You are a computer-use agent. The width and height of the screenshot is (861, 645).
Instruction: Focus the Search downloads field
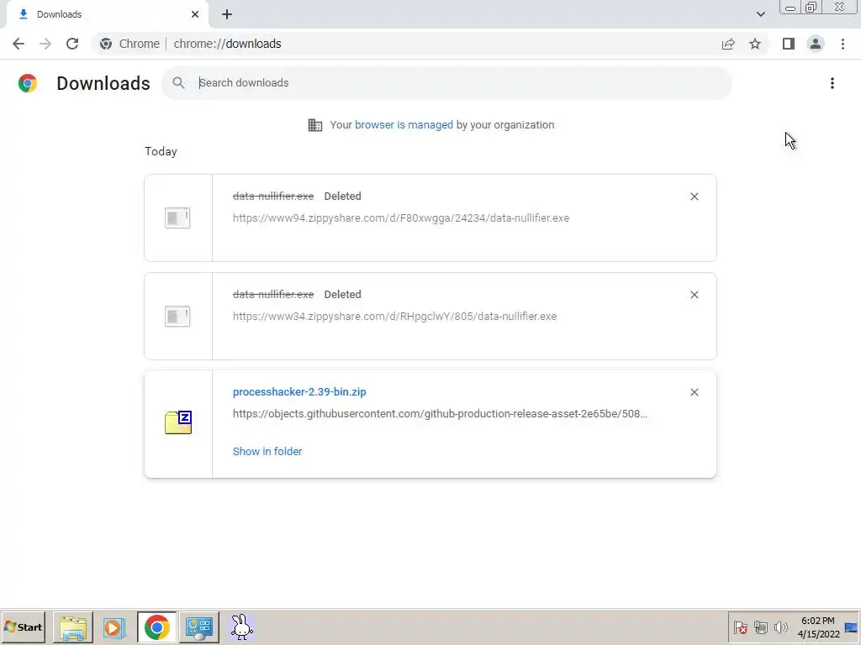[x=446, y=83]
